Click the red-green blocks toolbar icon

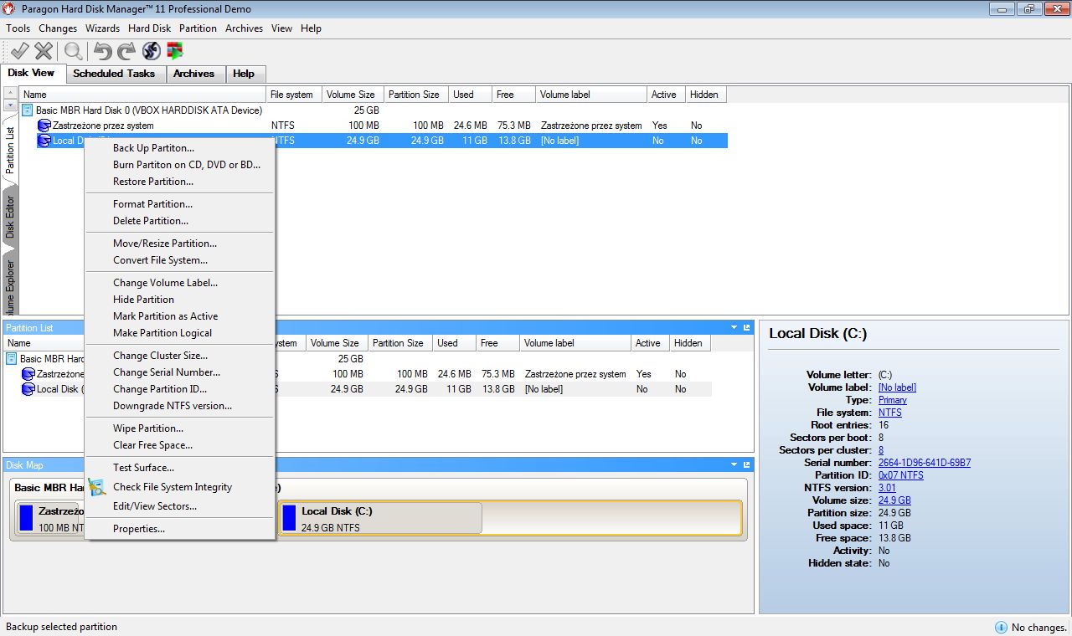(175, 51)
